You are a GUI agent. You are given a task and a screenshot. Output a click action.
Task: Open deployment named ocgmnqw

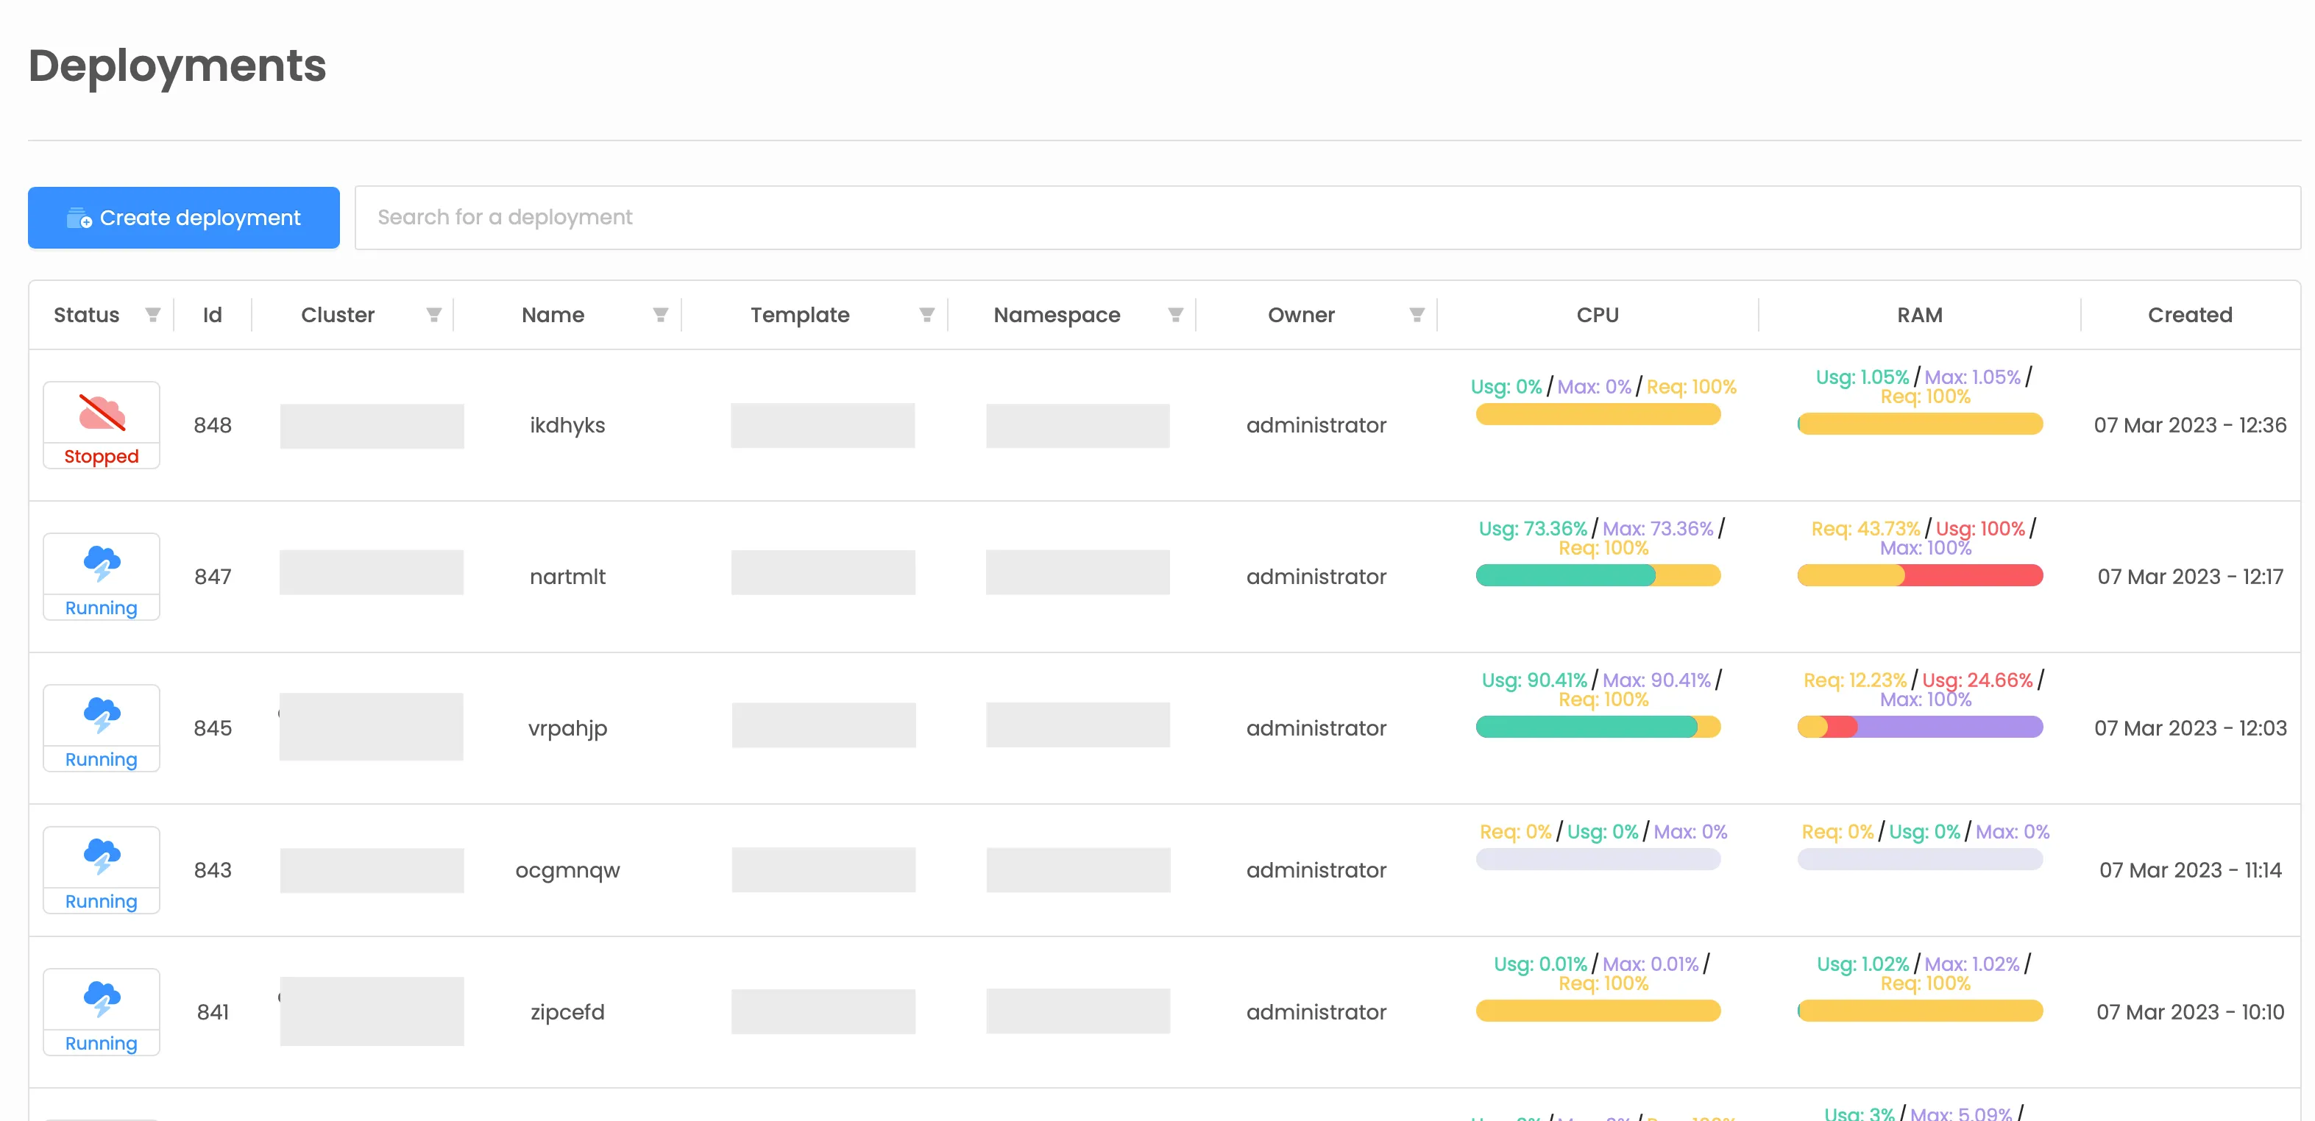[567, 870]
